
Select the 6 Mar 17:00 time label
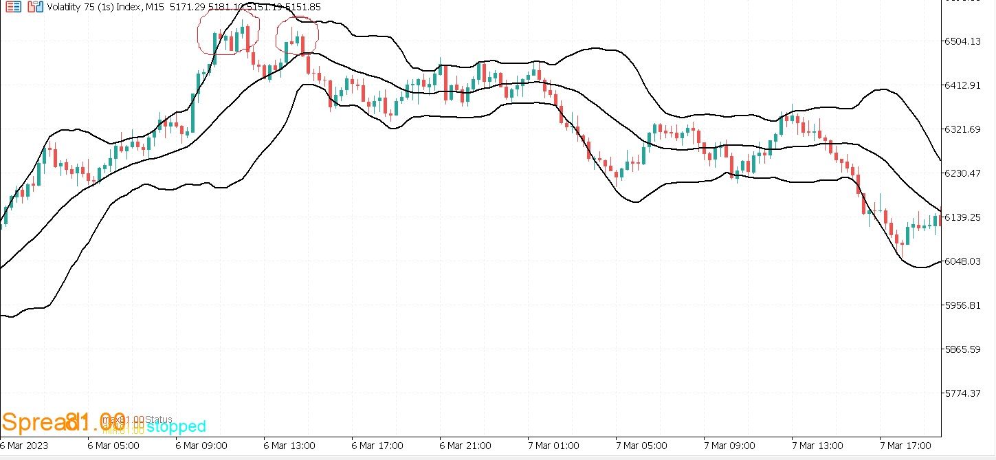377,446
